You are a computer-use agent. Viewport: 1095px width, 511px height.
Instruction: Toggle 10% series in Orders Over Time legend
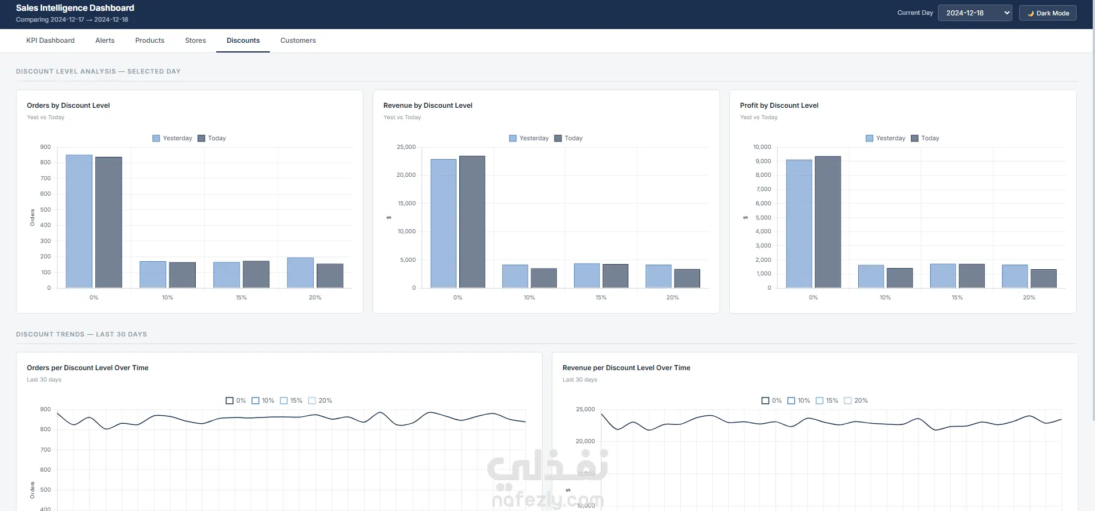point(263,401)
